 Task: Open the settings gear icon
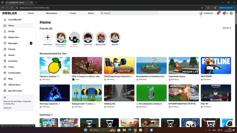coord(231,13)
